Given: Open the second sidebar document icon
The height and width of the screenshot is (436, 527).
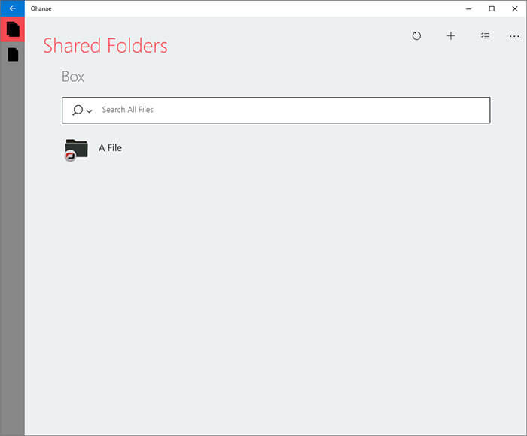Looking at the screenshot, I should pyautogui.click(x=13, y=54).
